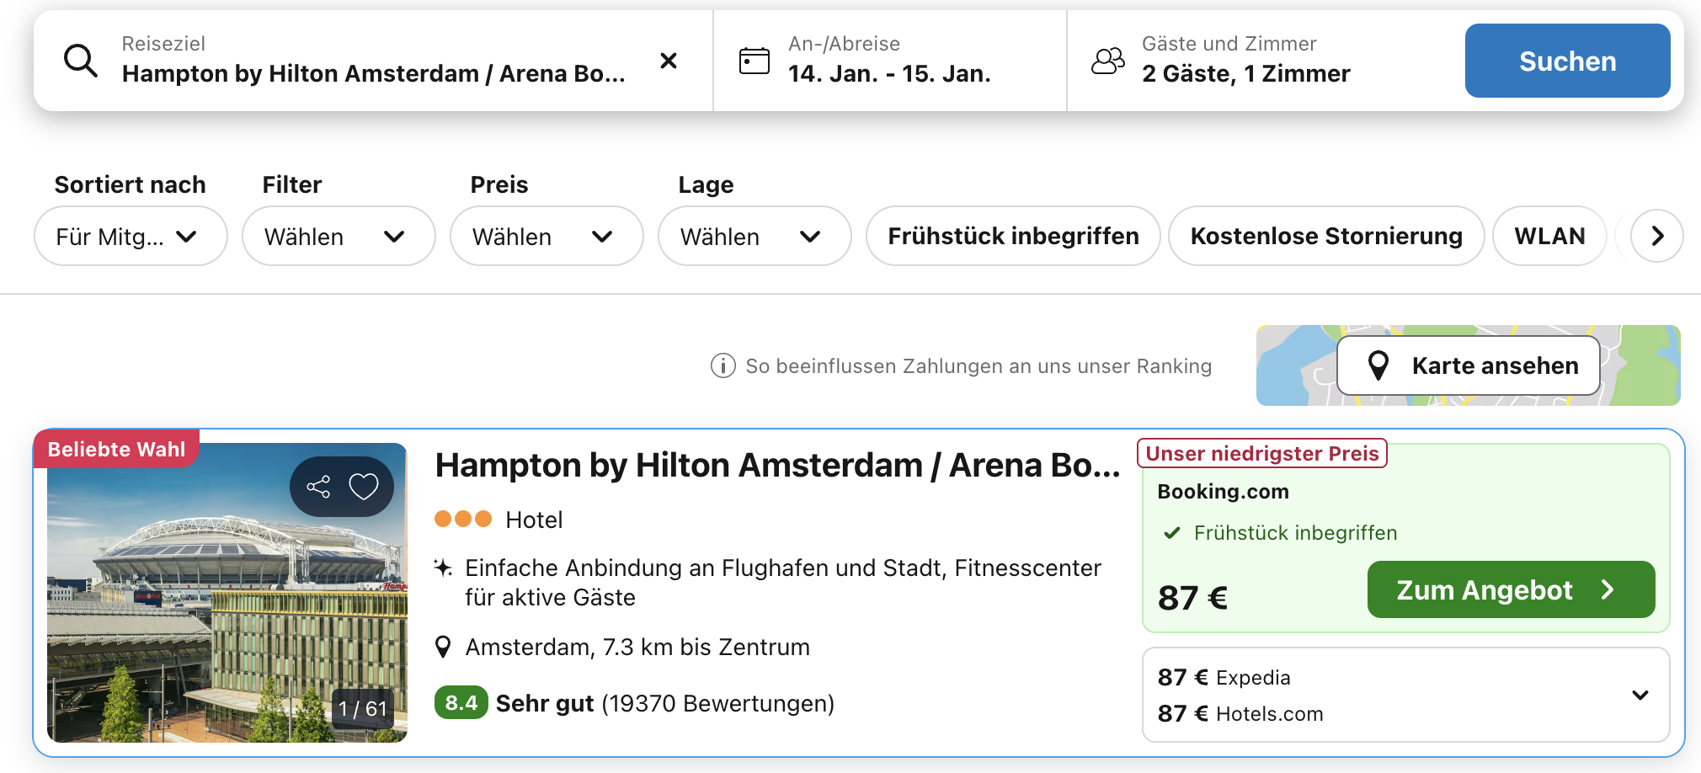Click the magnifying glass search icon
This screenshot has width=1701, height=773.
click(80, 60)
